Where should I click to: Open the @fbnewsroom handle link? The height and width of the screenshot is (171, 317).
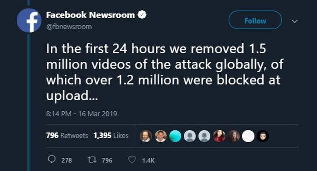point(69,27)
